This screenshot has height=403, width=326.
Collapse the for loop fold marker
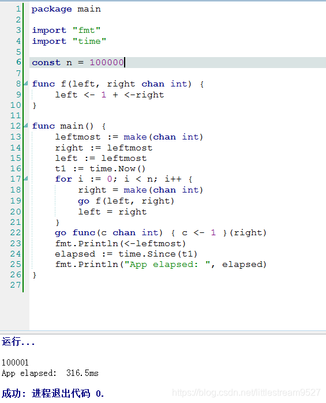26,178
